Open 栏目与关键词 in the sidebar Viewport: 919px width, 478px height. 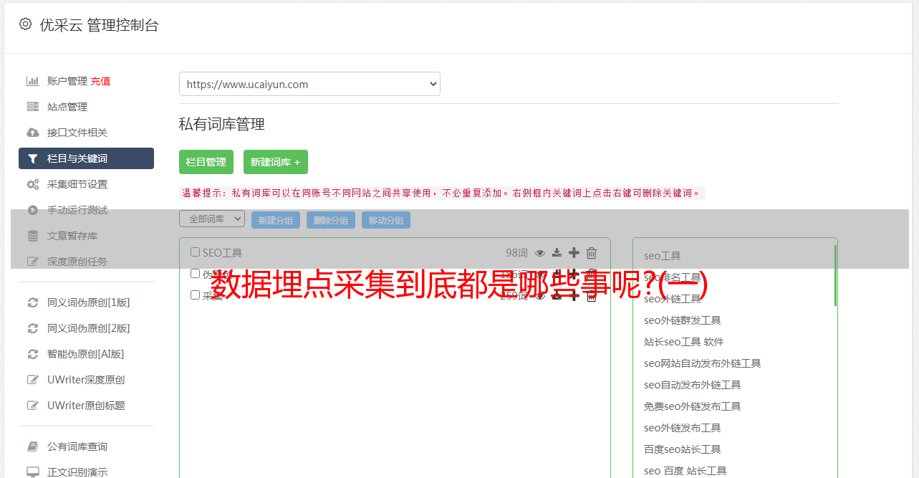[x=86, y=158]
